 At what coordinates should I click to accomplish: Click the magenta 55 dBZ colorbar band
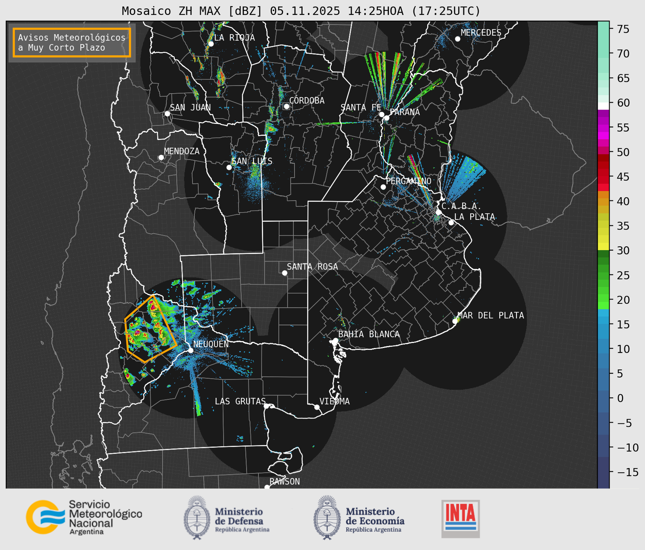pyautogui.click(x=603, y=128)
